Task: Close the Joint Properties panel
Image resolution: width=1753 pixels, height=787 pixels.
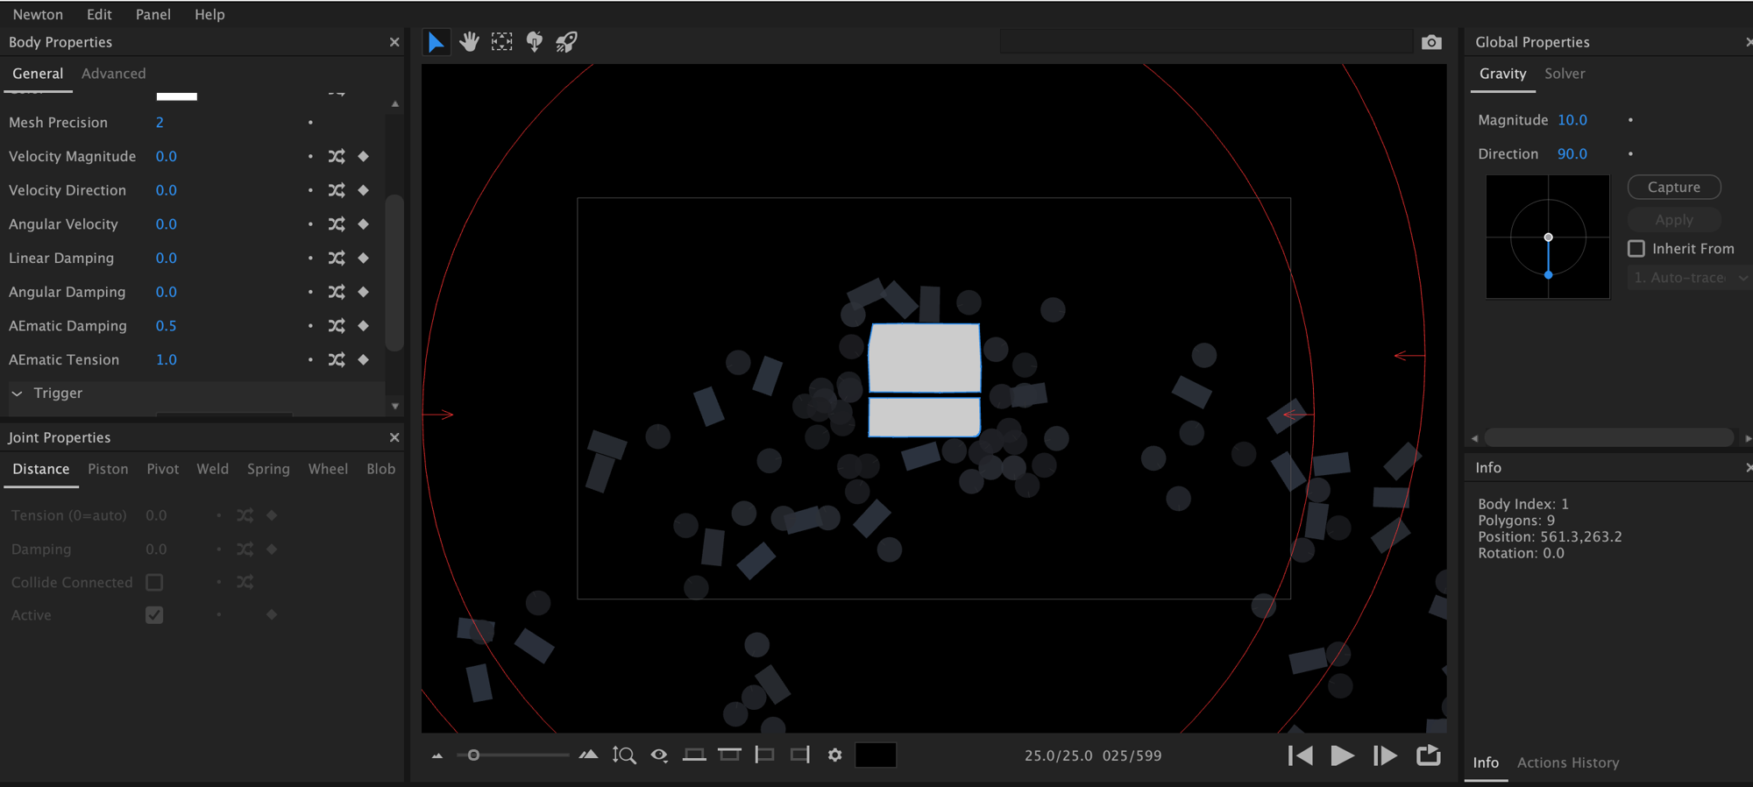Action: click(x=394, y=437)
